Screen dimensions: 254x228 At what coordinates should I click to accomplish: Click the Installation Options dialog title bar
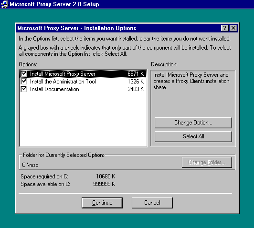click(x=118, y=28)
